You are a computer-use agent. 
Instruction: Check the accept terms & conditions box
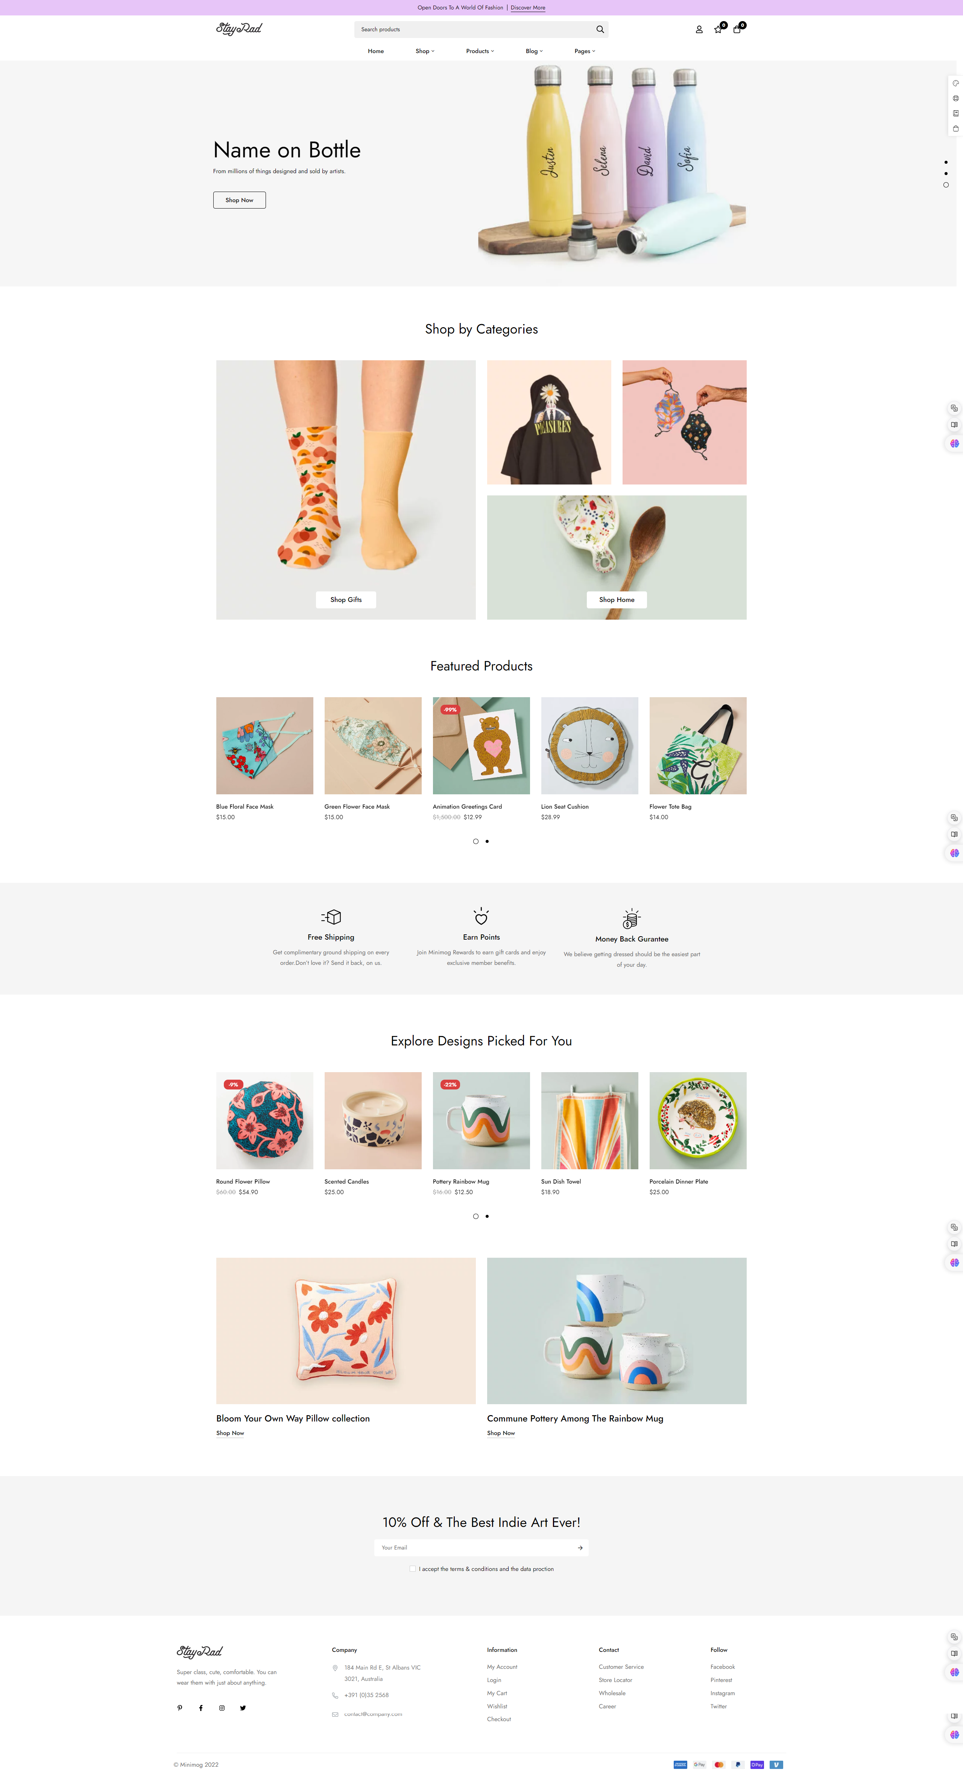tap(413, 1569)
